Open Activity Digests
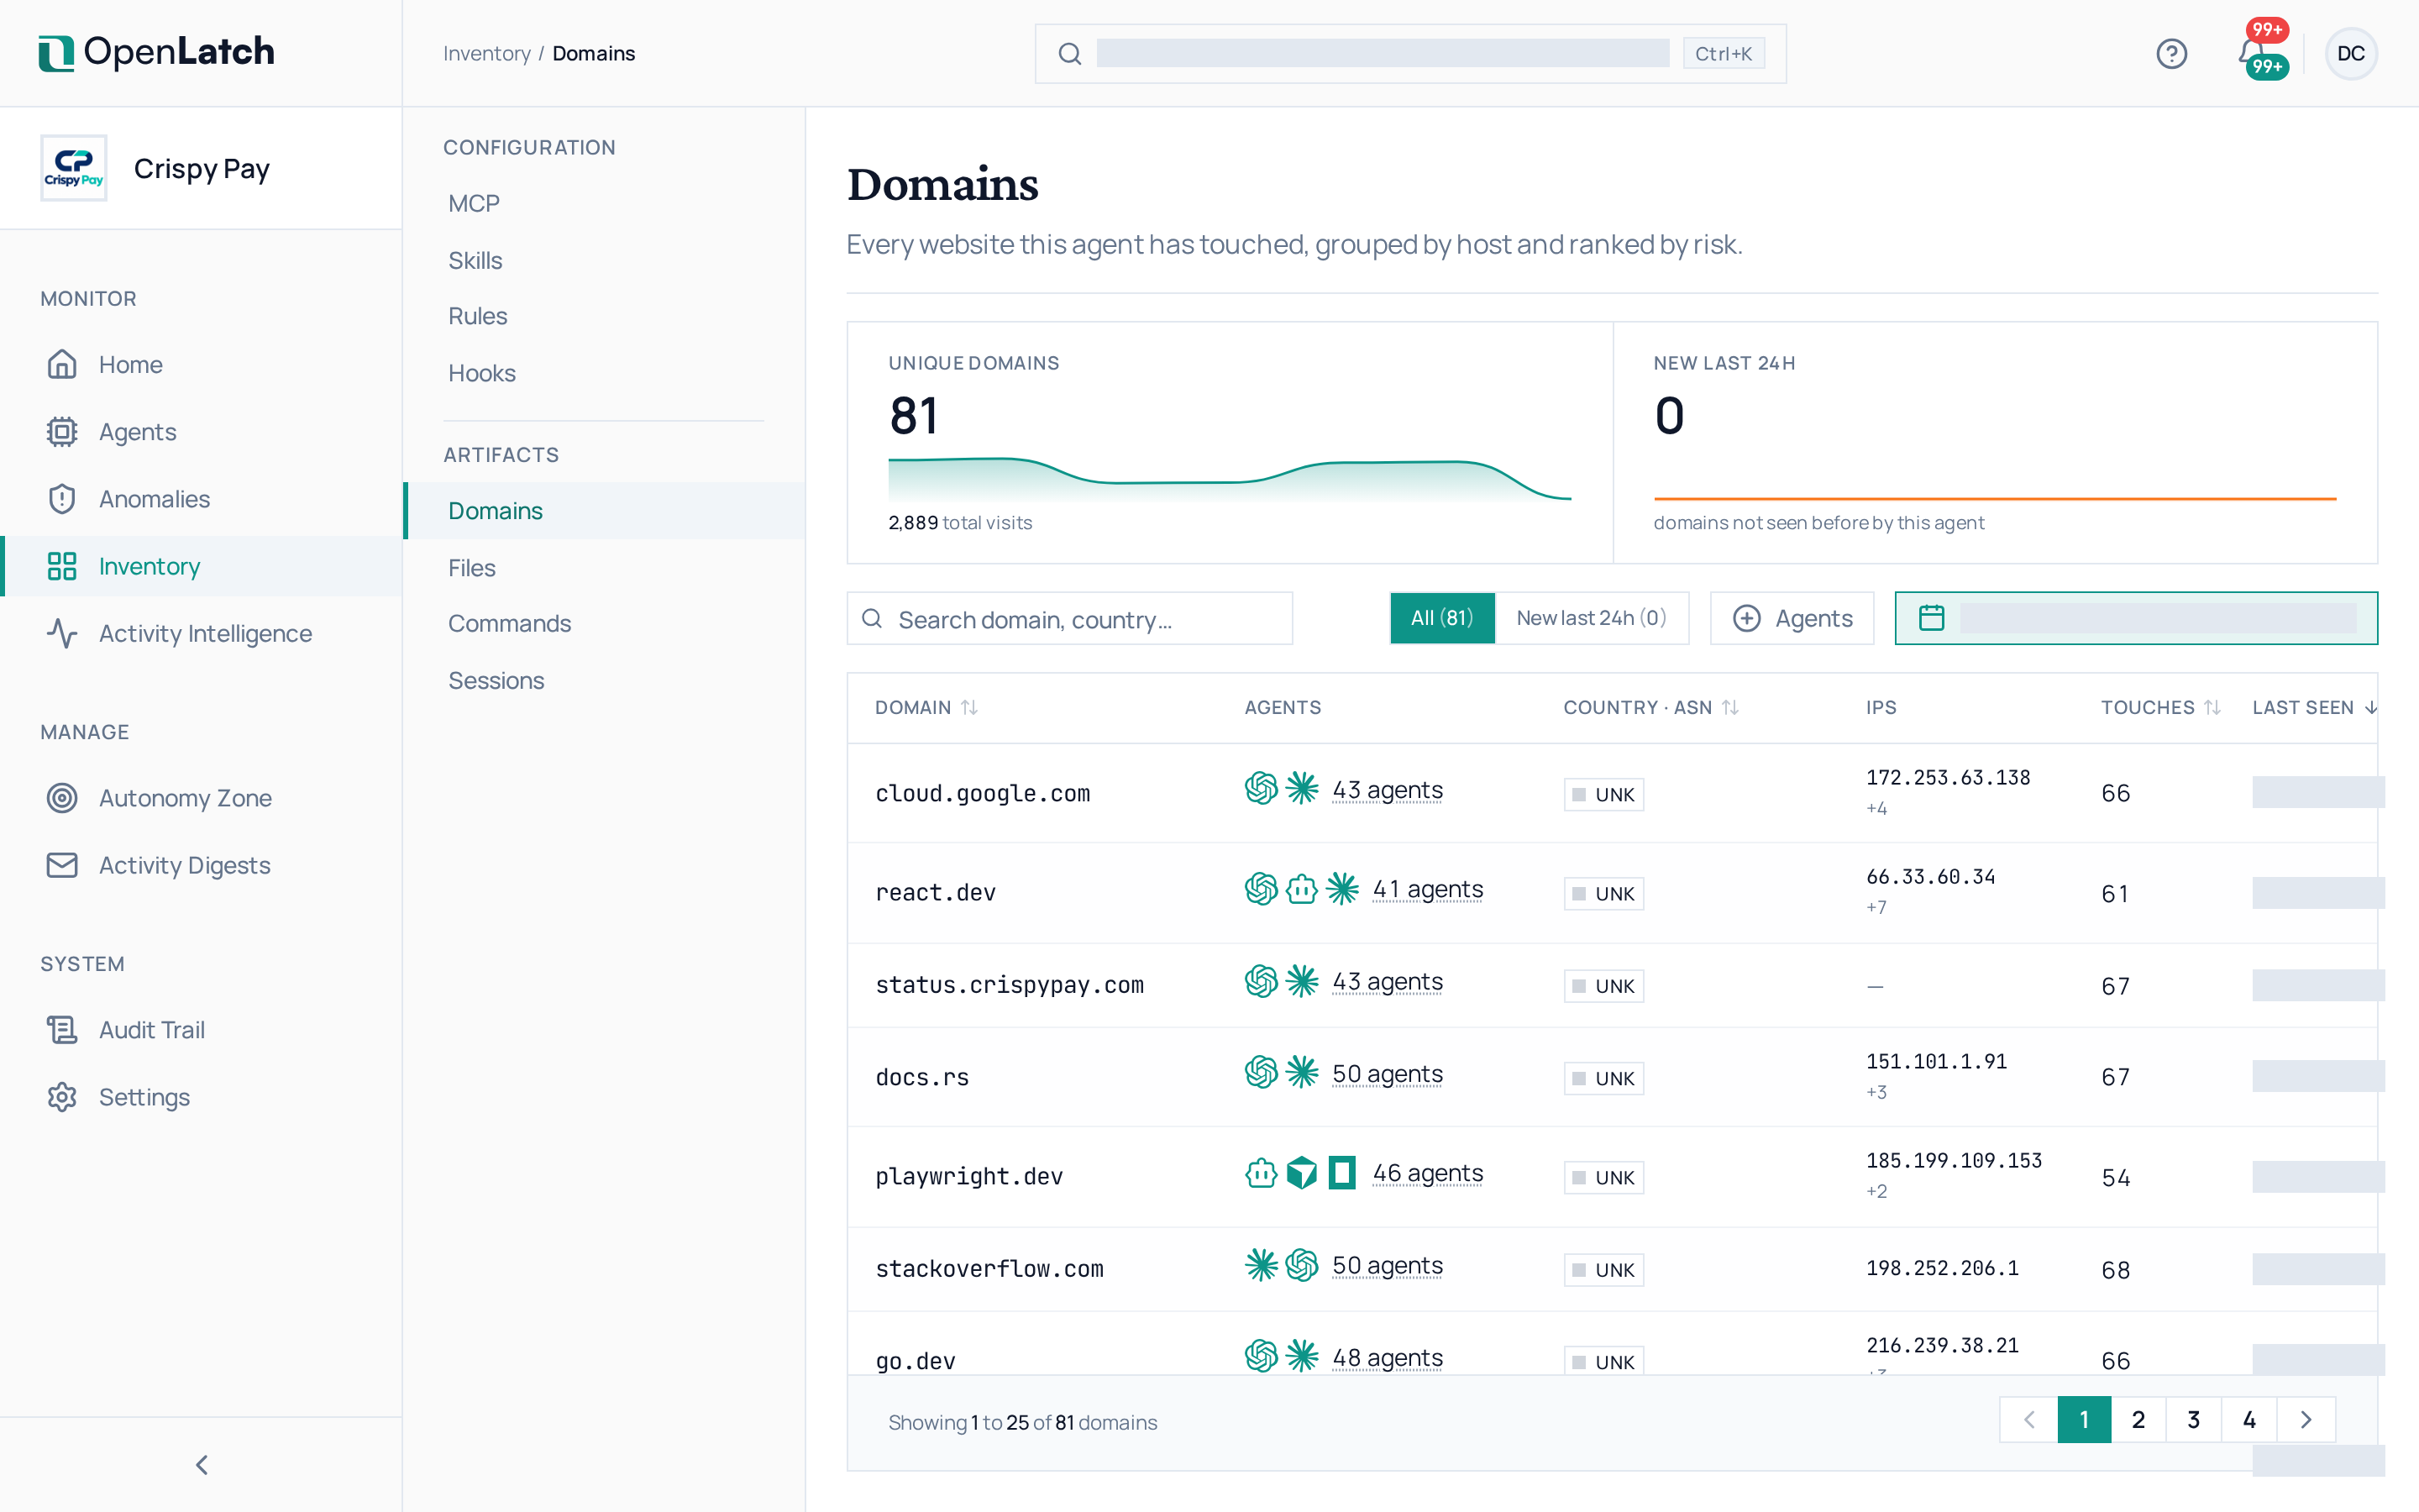Screen dimensions: 2419x1512 point(201,865)
